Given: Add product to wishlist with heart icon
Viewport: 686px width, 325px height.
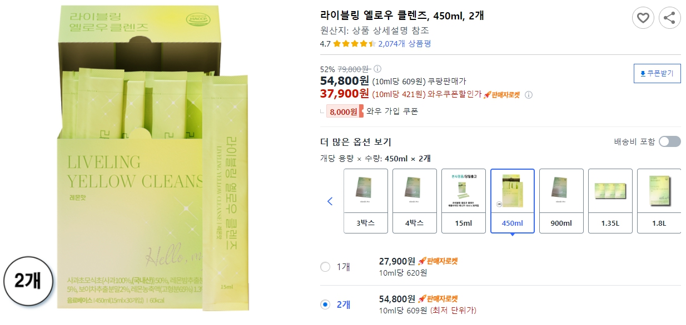Looking at the screenshot, I should click(643, 18).
